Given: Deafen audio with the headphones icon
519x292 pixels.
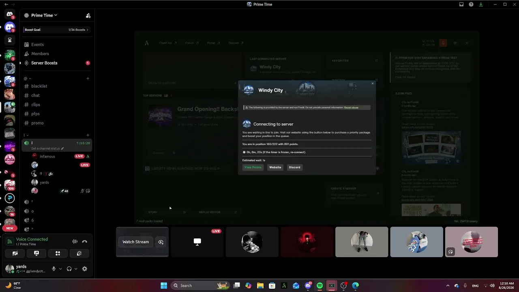Looking at the screenshot, I should click(x=69, y=269).
